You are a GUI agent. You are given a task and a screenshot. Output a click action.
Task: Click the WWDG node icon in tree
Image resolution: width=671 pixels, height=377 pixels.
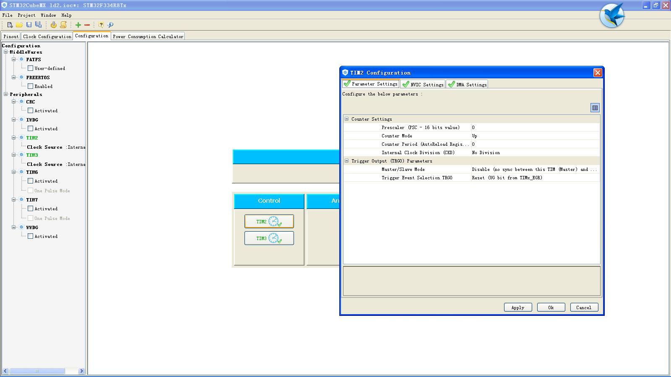tap(21, 227)
